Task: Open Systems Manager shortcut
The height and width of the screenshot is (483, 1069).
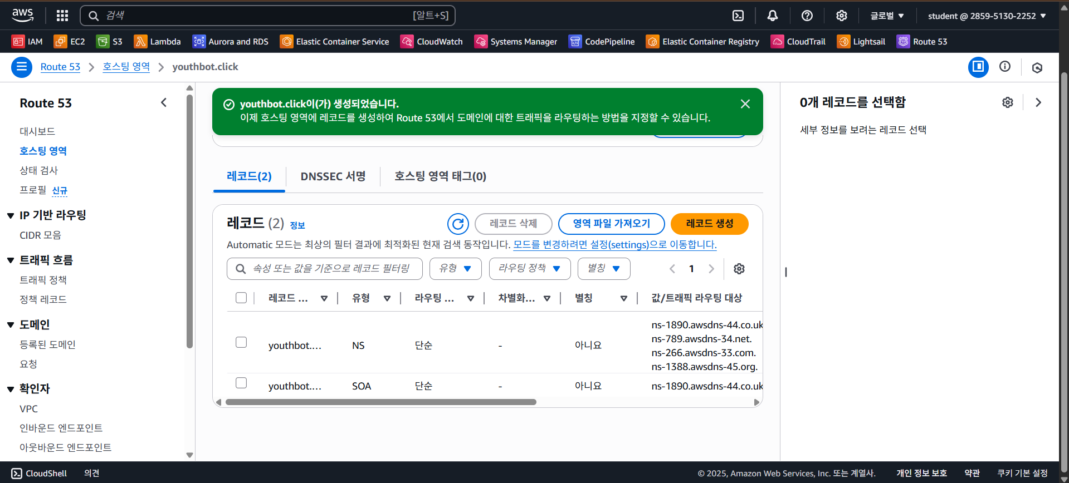Action: click(x=516, y=42)
